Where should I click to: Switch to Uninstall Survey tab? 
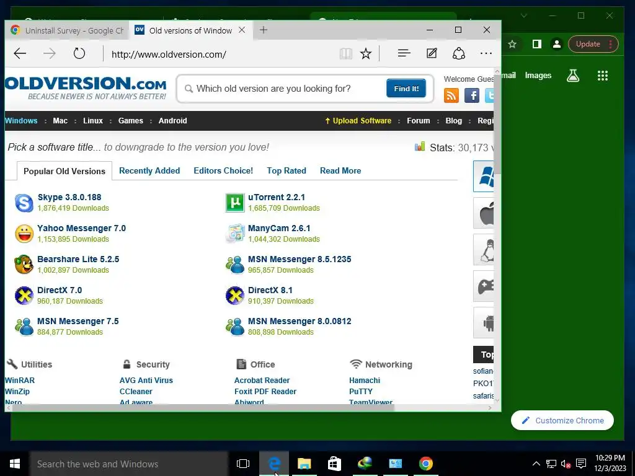[x=67, y=30]
